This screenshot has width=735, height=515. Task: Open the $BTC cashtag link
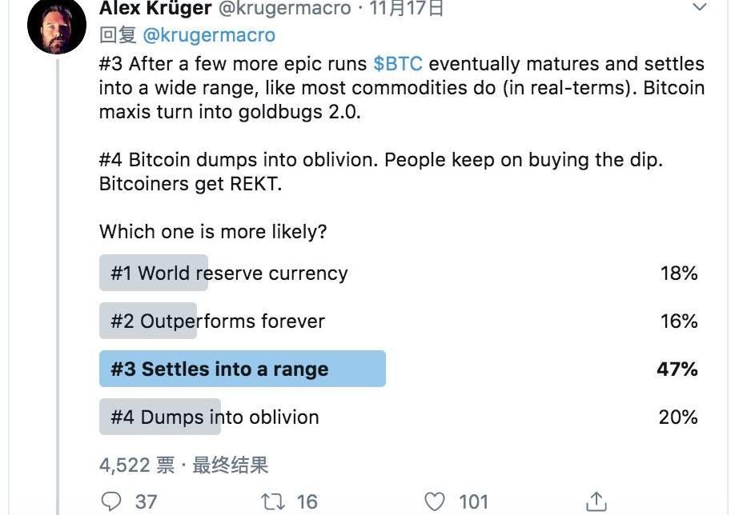click(x=398, y=64)
